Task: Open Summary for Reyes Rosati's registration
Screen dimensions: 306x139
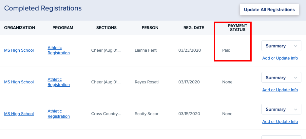Action: point(276,78)
